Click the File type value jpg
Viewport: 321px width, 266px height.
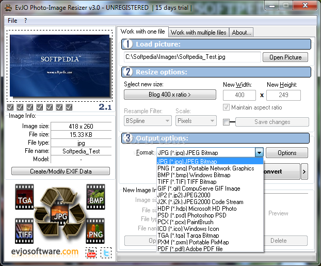(x=81, y=143)
